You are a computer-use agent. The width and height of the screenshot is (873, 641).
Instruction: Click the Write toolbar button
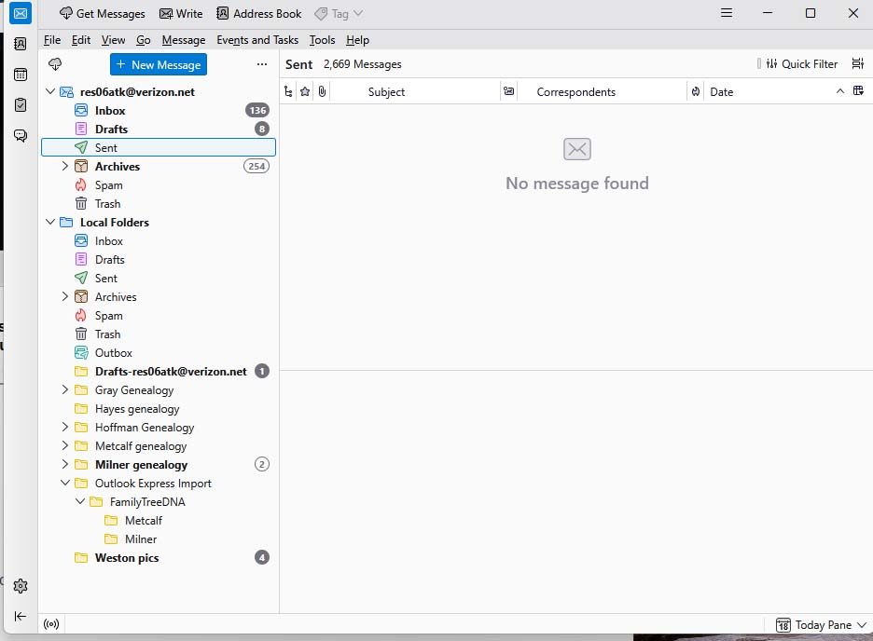click(x=180, y=14)
